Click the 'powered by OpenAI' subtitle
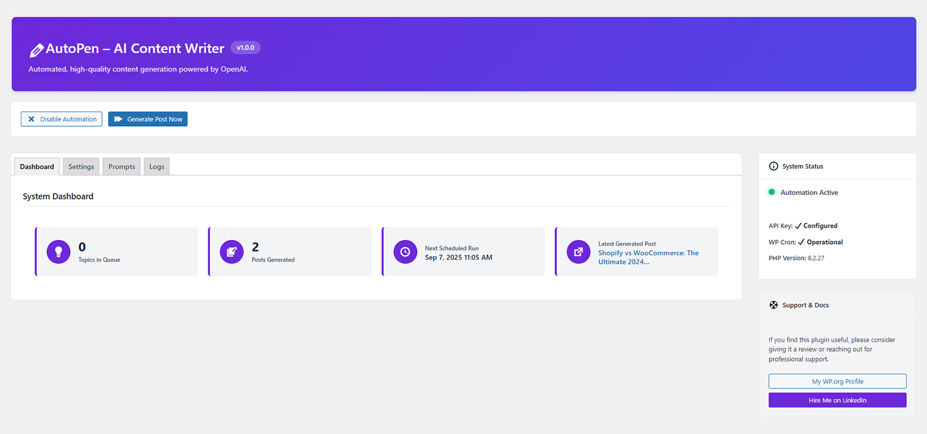This screenshot has height=434, width=927. pyautogui.click(x=138, y=69)
